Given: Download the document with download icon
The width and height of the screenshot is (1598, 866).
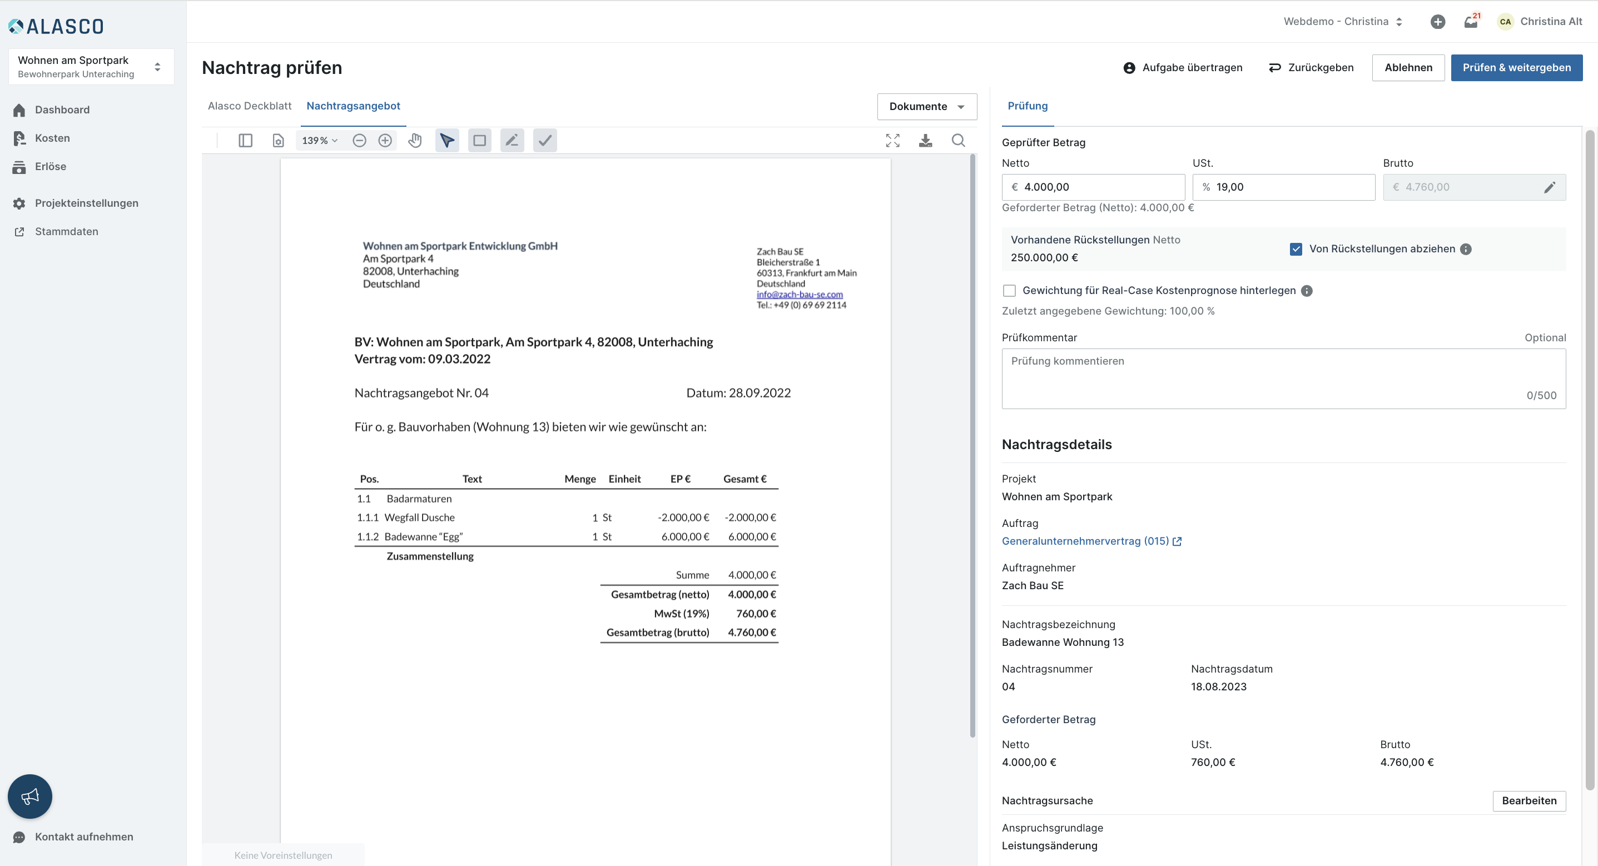Looking at the screenshot, I should [925, 140].
